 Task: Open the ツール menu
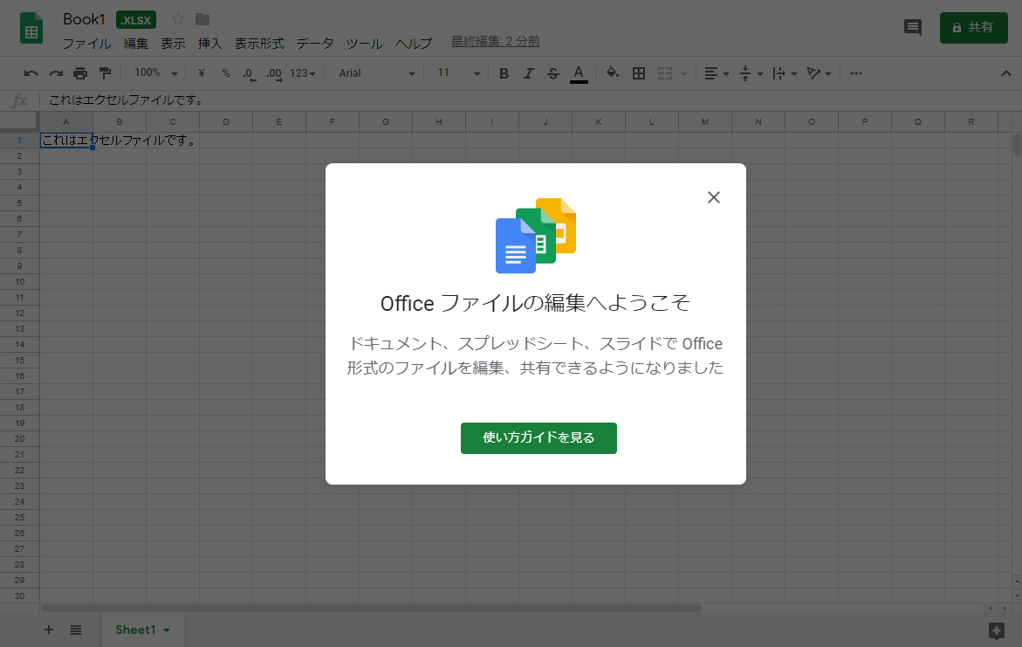coord(364,44)
